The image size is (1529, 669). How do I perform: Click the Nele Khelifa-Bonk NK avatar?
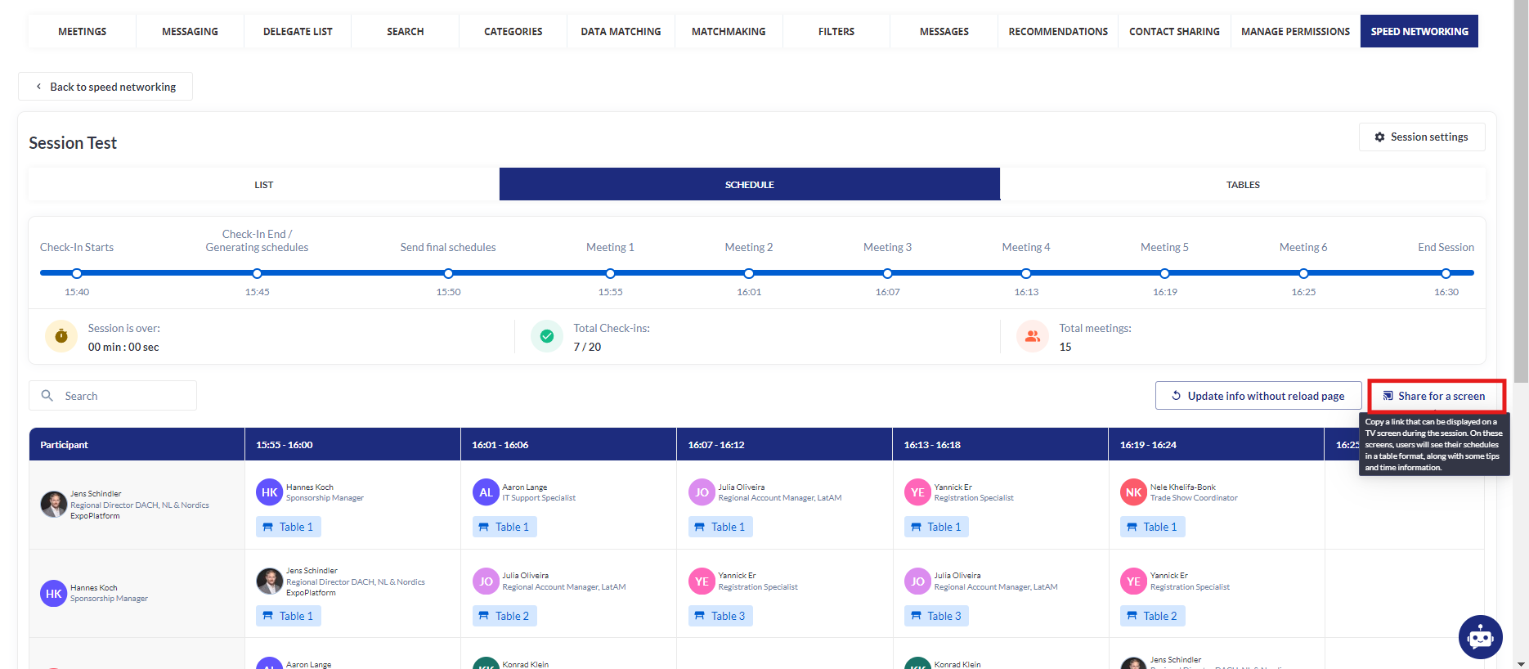pyautogui.click(x=1133, y=492)
